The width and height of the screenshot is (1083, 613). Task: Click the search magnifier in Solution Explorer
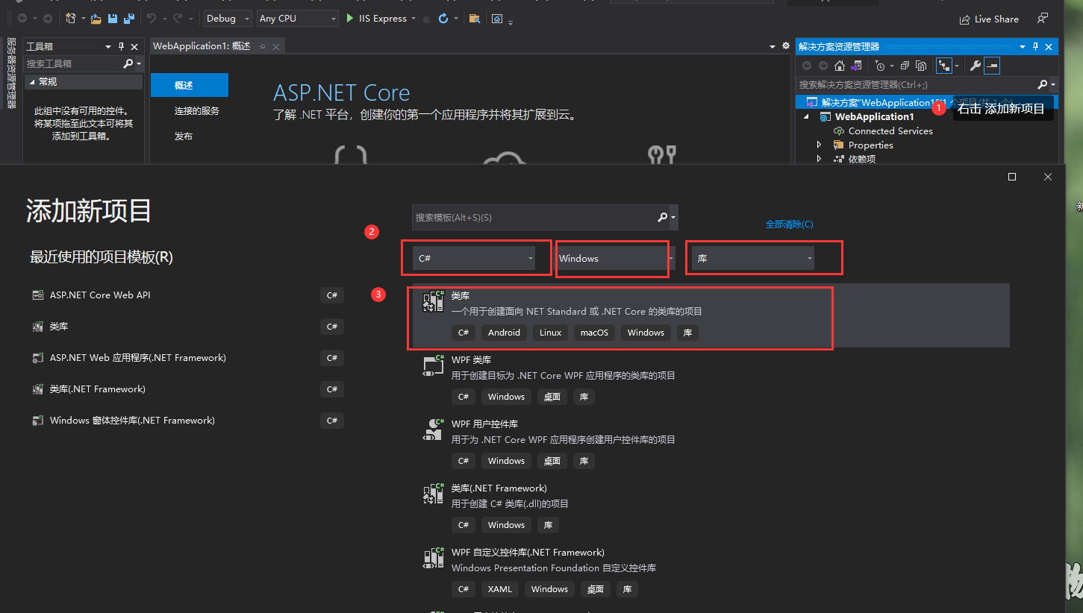(1043, 84)
